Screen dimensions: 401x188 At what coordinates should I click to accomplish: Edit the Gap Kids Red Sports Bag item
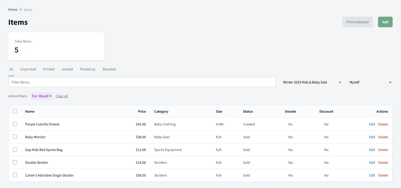coord(372,150)
